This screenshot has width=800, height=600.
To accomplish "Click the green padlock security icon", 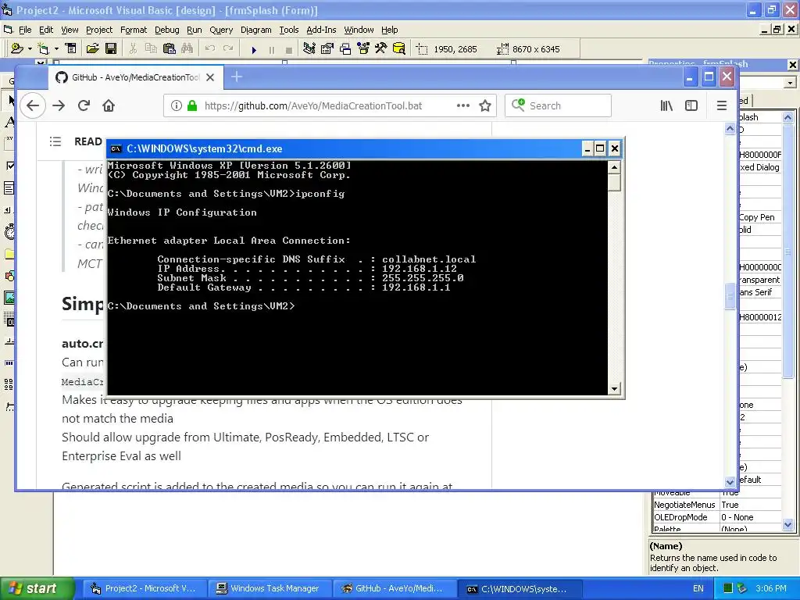I will click(192, 105).
